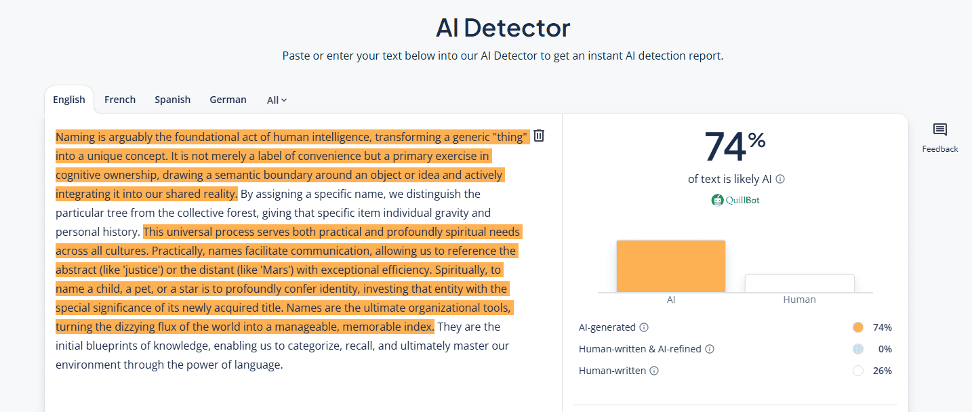Click the 74% AI score heading

(x=735, y=146)
